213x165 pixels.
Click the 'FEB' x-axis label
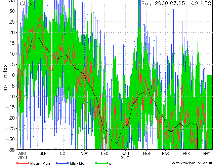(x=146, y=154)
